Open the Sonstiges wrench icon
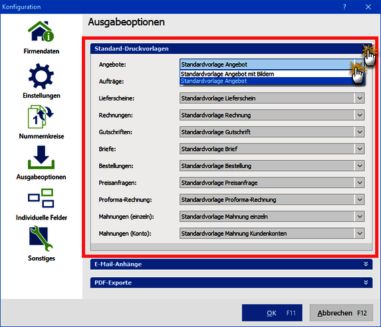This screenshot has width=381, height=327. [x=41, y=239]
